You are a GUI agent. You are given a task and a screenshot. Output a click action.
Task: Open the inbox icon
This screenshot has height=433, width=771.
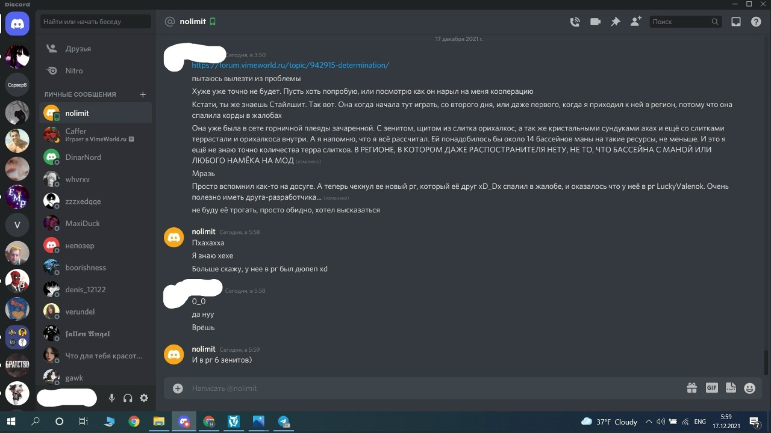(x=736, y=22)
